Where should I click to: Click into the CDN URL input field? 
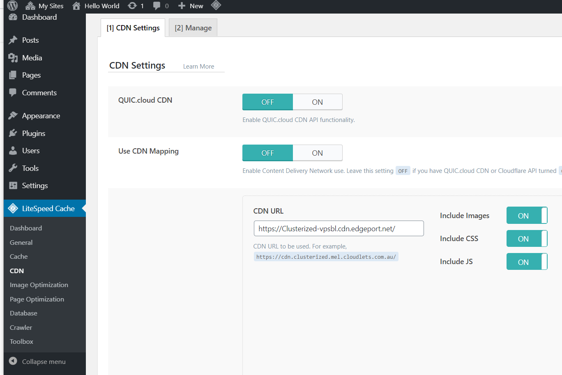[x=339, y=228]
